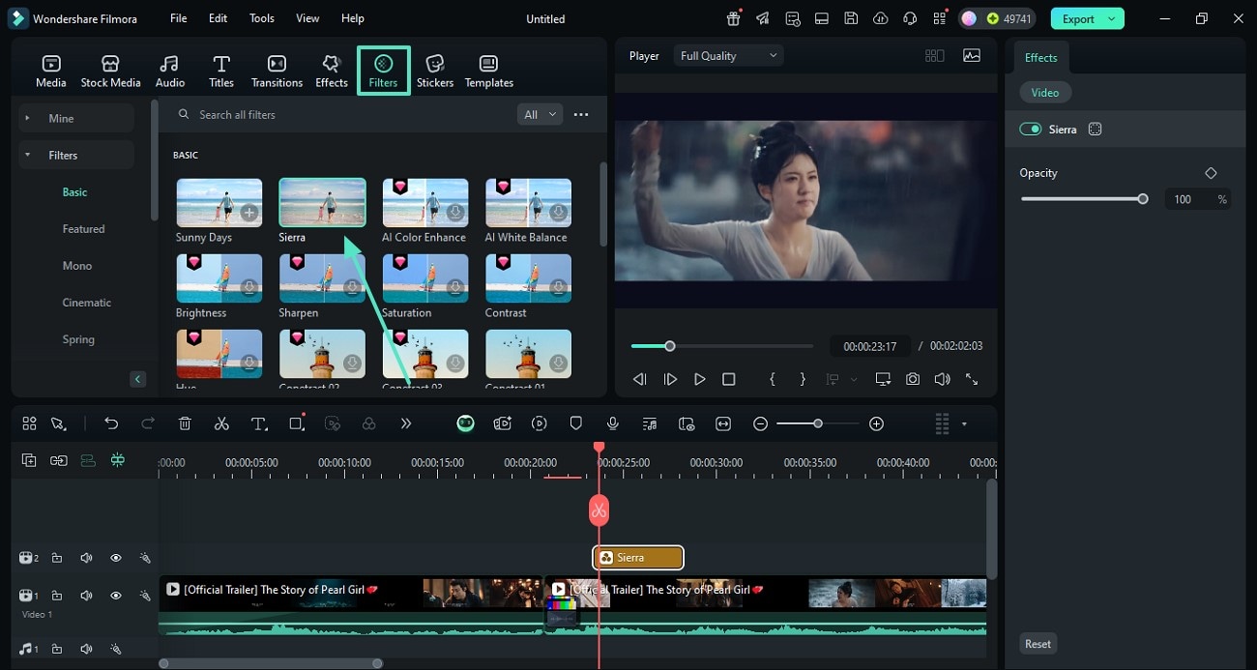Click the Search all filters field
Image resolution: width=1257 pixels, height=670 pixels.
343,114
